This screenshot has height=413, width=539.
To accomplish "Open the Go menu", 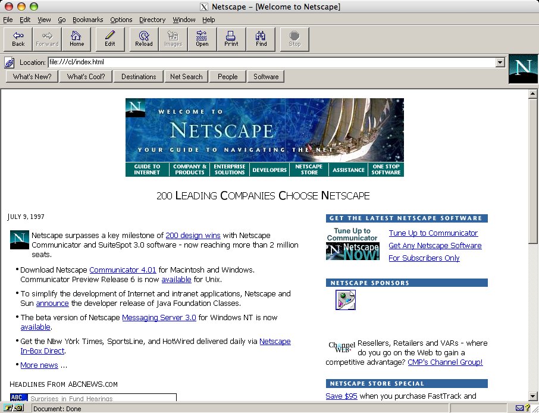I will tap(61, 20).
